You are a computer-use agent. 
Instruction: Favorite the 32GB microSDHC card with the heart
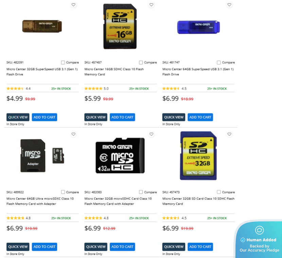click(152, 134)
